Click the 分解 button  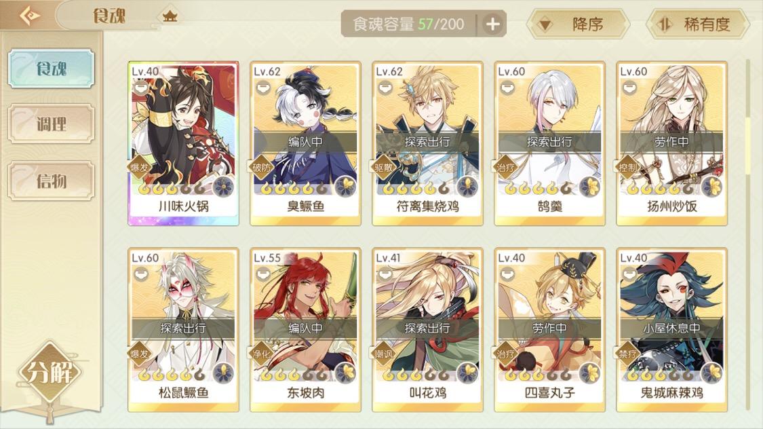[50, 373]
